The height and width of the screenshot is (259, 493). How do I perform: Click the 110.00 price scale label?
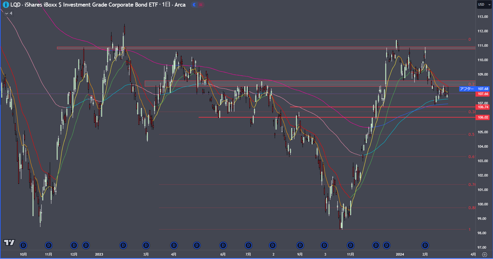(x=483, y=60)
